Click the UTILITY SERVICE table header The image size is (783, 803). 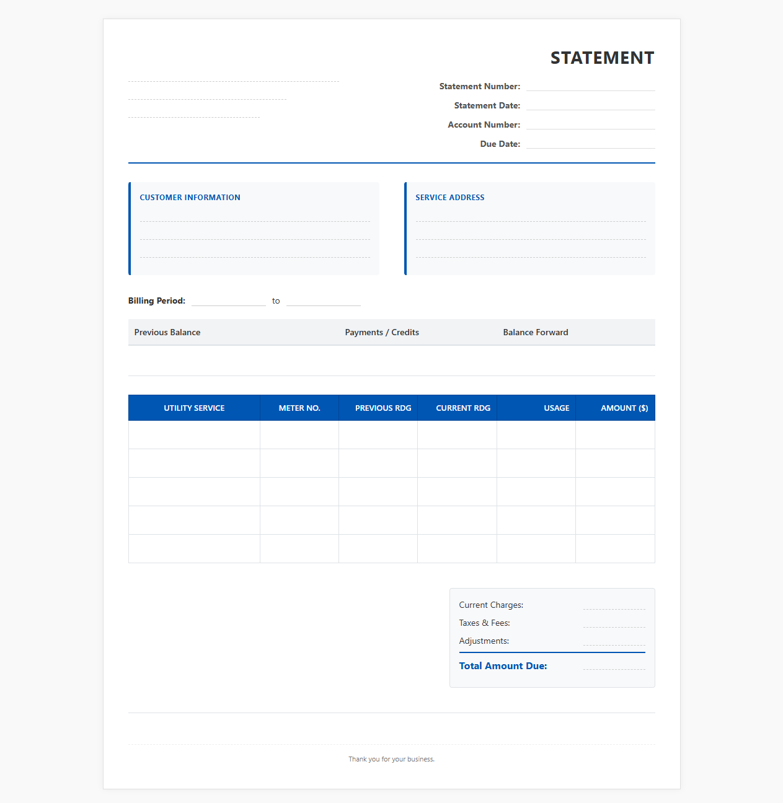coord(194,408)
